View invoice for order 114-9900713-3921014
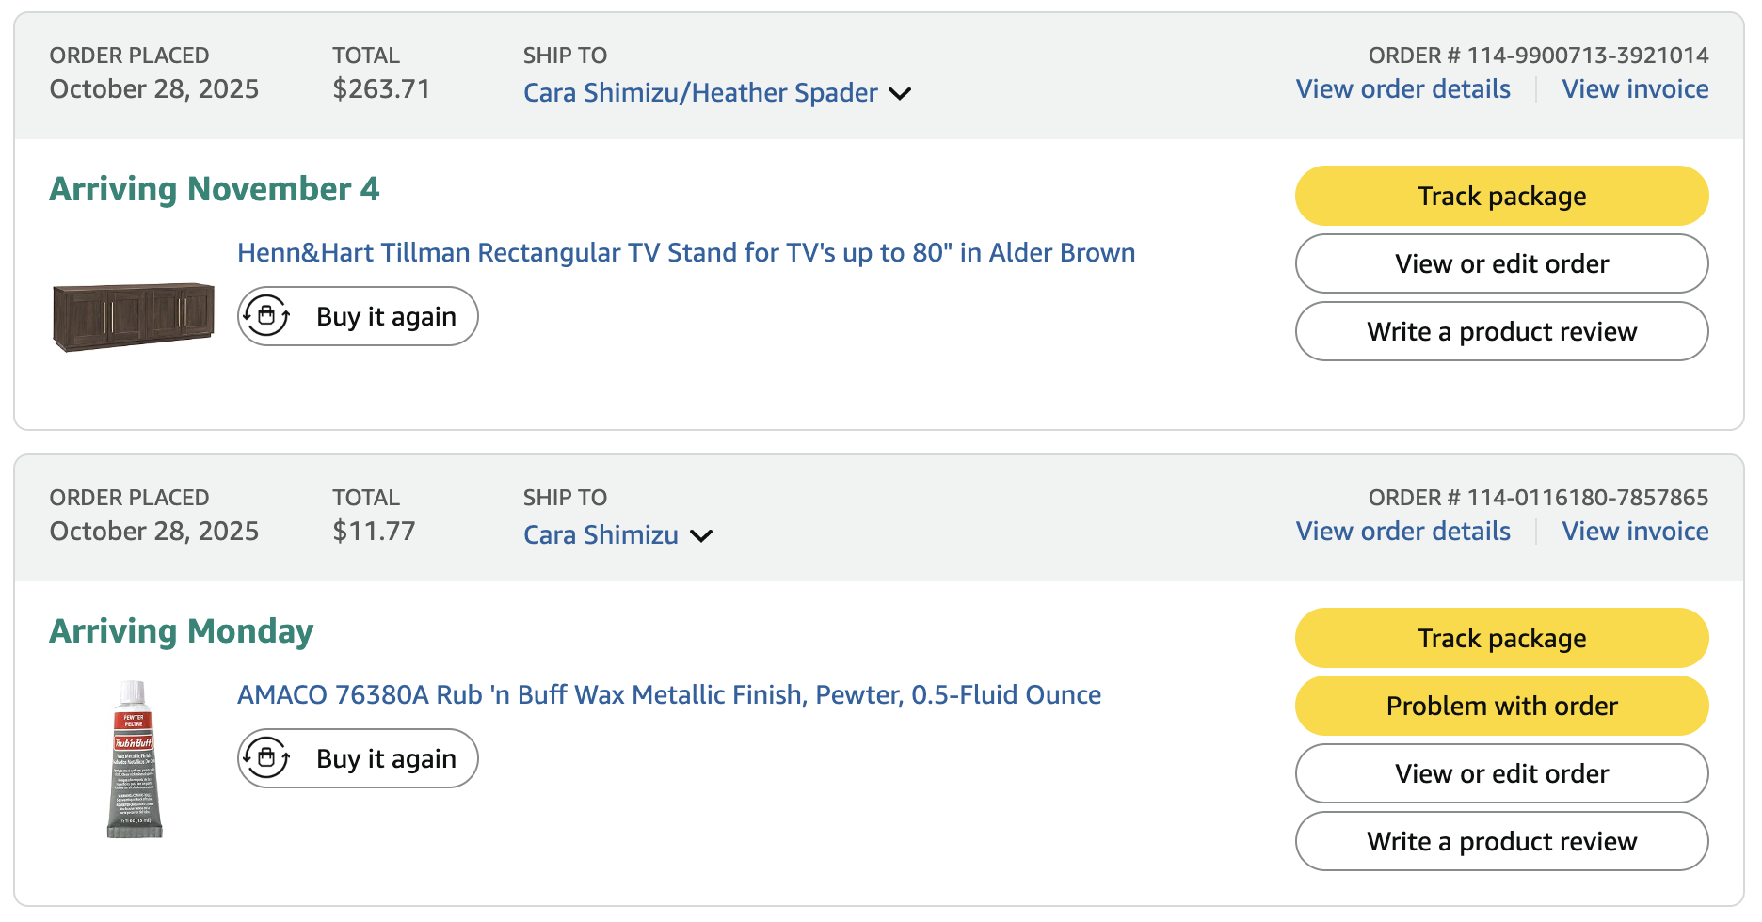This screenshot has height=922, width=1762. tap(1635, 88)
